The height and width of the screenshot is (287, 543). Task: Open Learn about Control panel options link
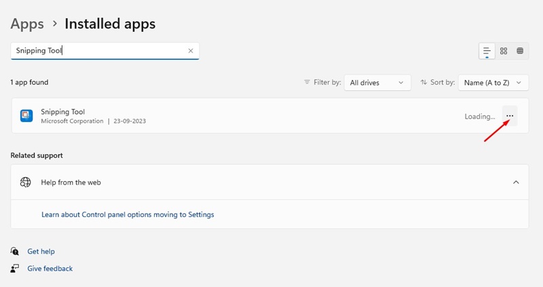[x=128, y=214]
